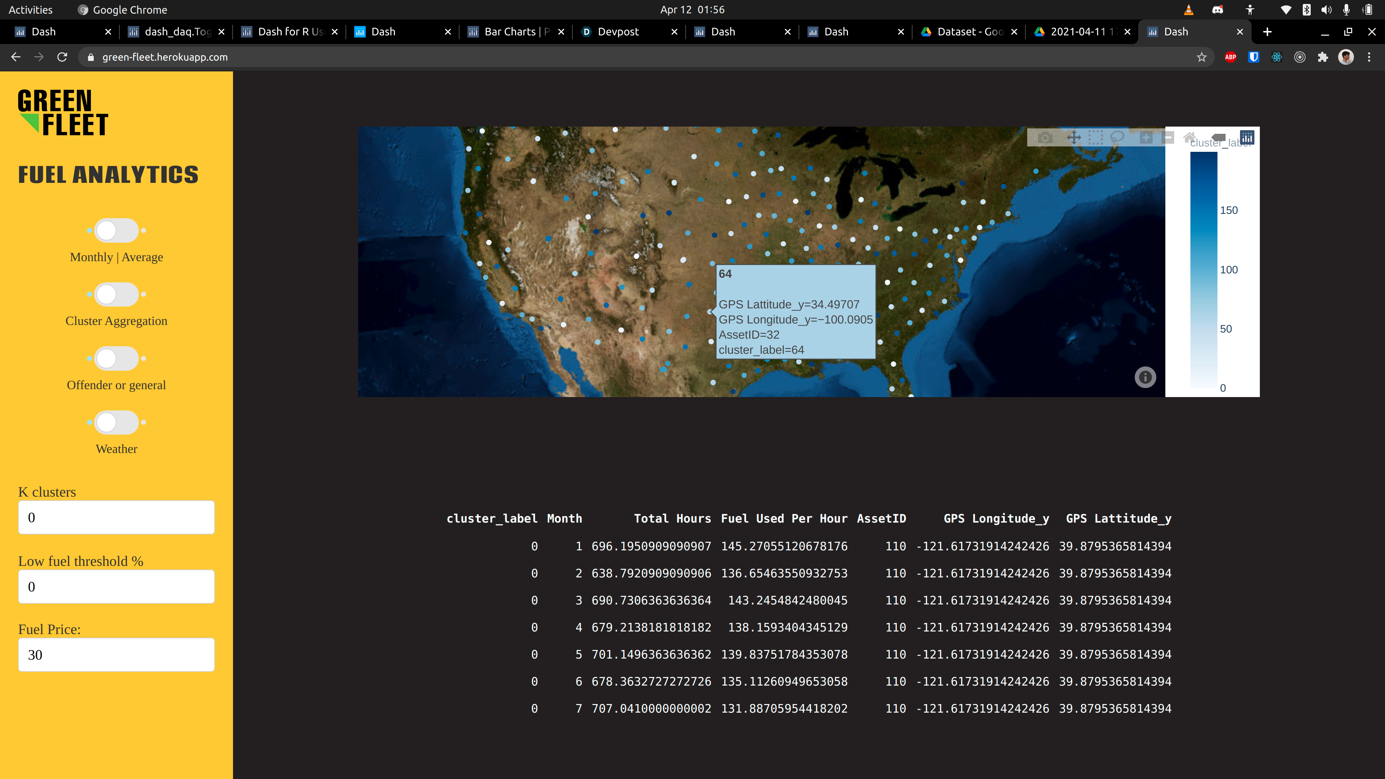Bookmark page with the star icon
The height and width of the screenshot is (779, 1385).
[1202, 57]
